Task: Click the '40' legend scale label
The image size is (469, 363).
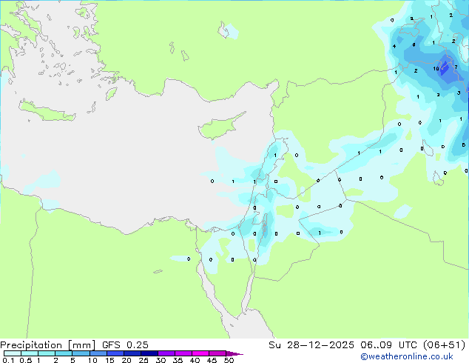Action: 195,360
